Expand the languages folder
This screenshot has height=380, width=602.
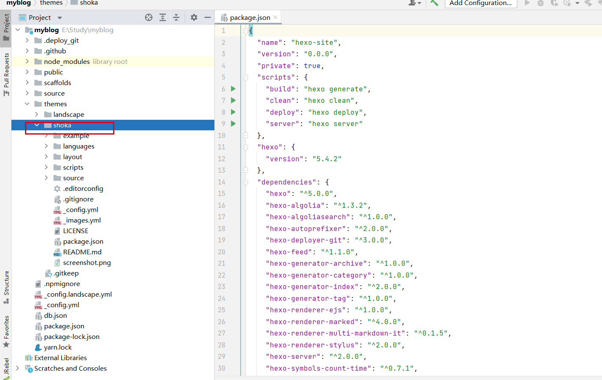click(x=46, y=146)
